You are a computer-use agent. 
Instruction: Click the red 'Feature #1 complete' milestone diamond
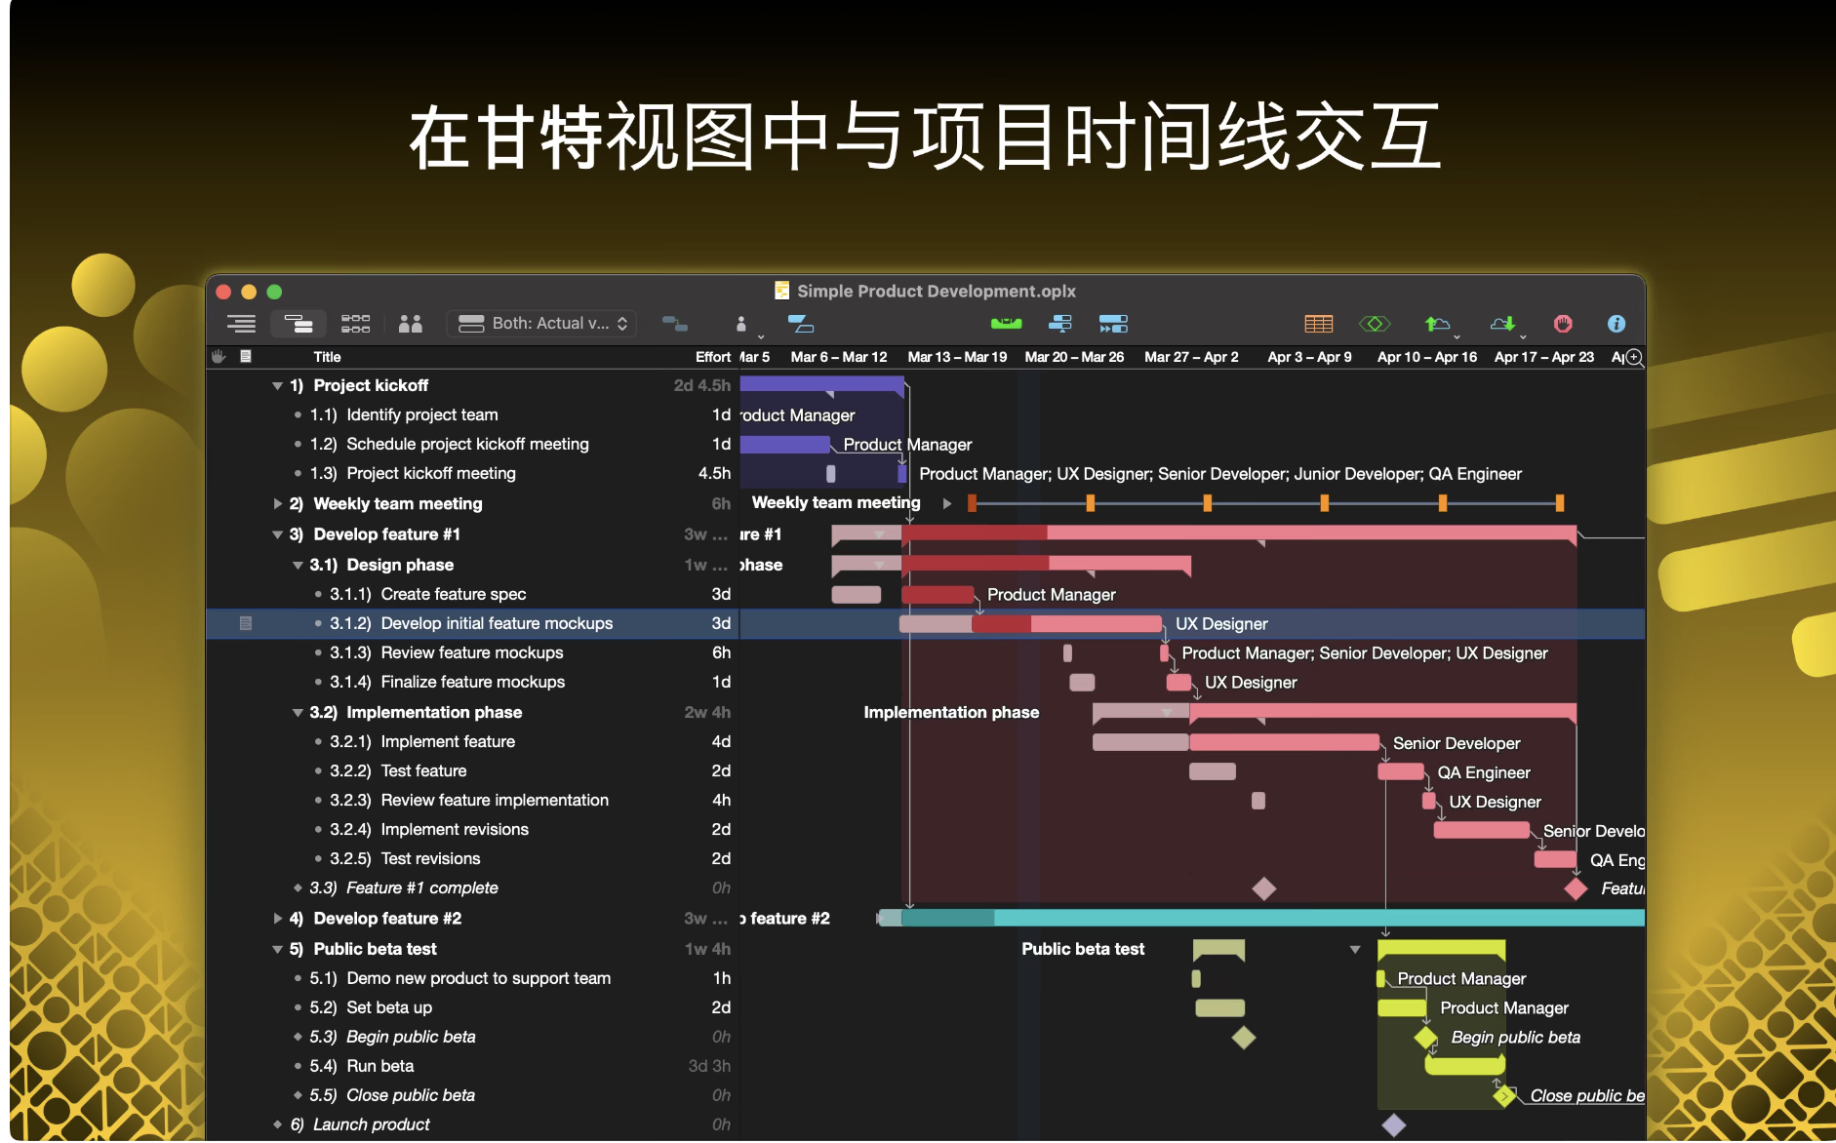click(x=1576, y=888)
